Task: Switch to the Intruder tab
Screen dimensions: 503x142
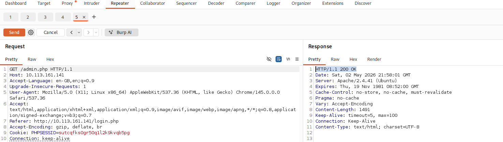Action: (91, 3)
